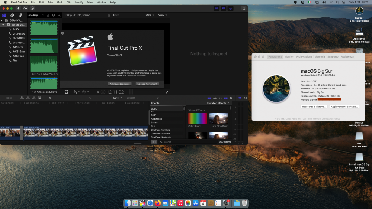Open the Hide Rejected clip filter dropdown
Image resolution: width=372 pixels, height=209 pixels.
[x=35, y=15]
